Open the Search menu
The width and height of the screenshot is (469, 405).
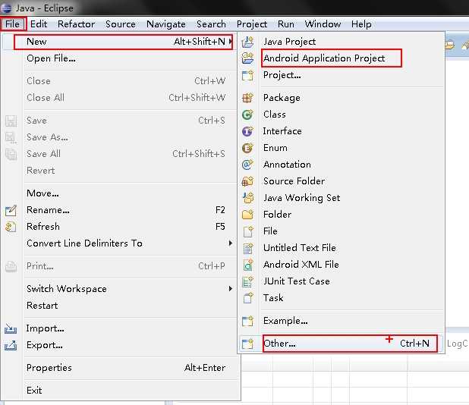(x=211, y=24)
